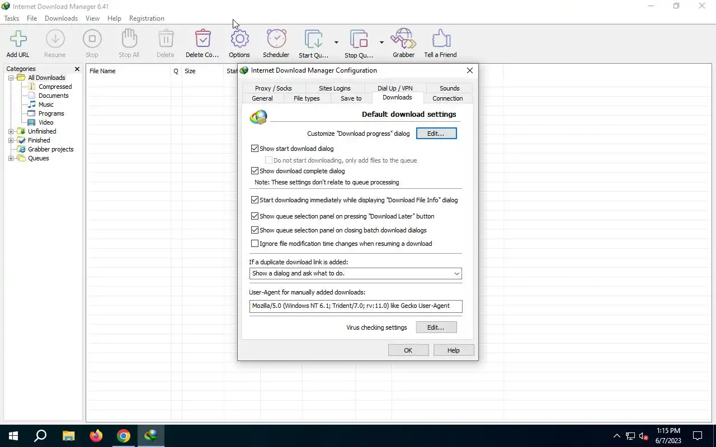The height and width of the screenshot is (447, 716).
Task: Open the Tasks menu
Action: (x=11, y=18)
